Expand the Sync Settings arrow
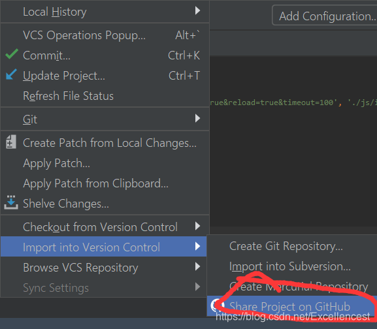The width and height of the screenshot is (377, 329). click(197, 287)
